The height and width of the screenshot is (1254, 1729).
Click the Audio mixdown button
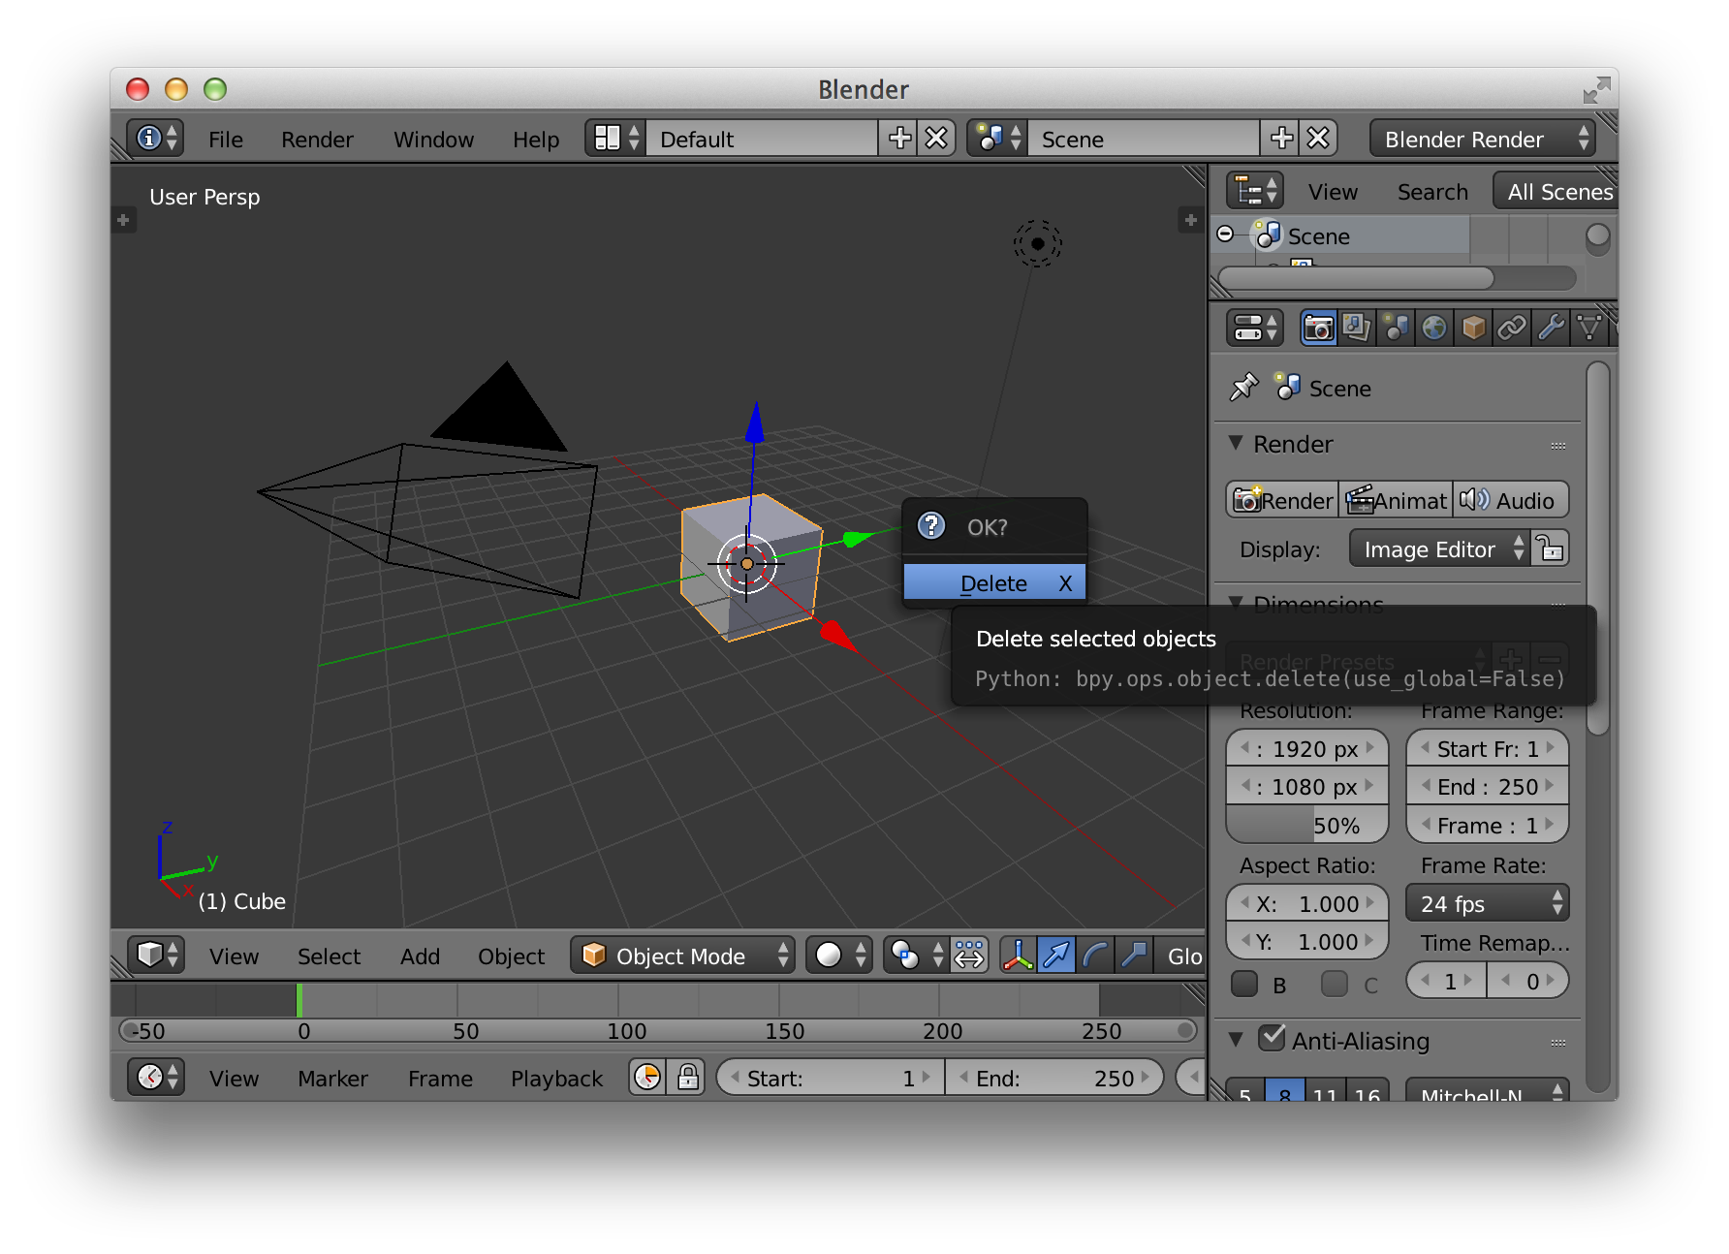(x=1511, y=500)
